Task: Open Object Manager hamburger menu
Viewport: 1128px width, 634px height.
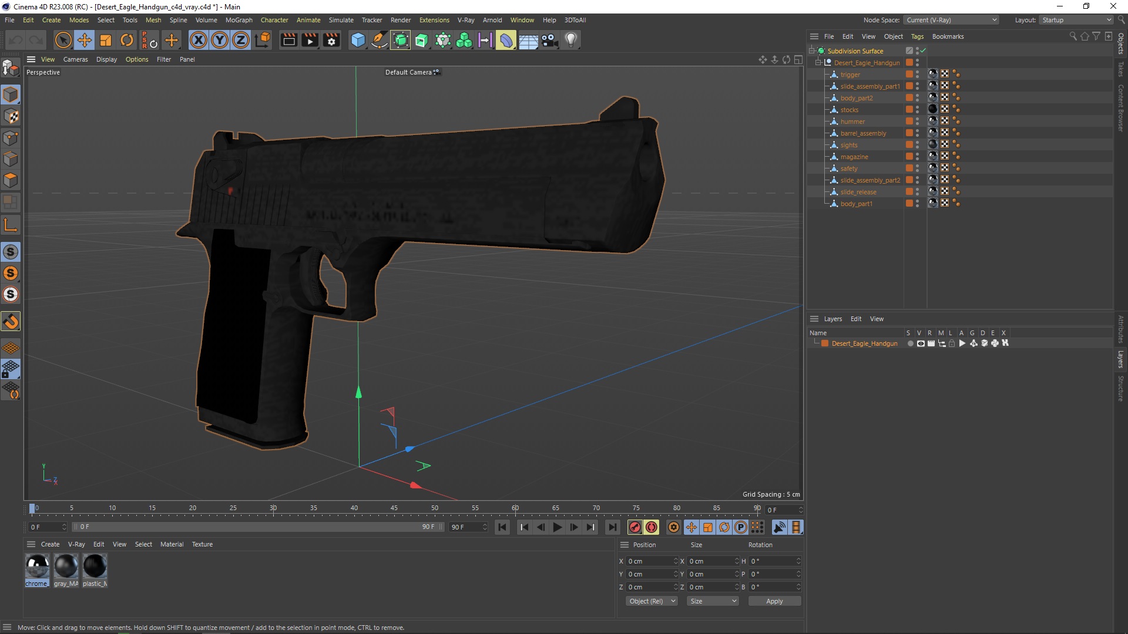Action: 814,36
